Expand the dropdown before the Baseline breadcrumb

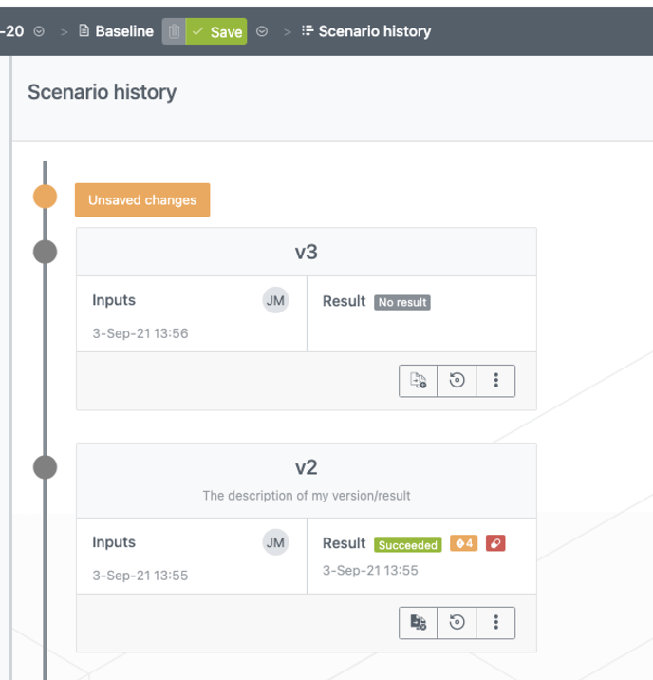(39, 31)
